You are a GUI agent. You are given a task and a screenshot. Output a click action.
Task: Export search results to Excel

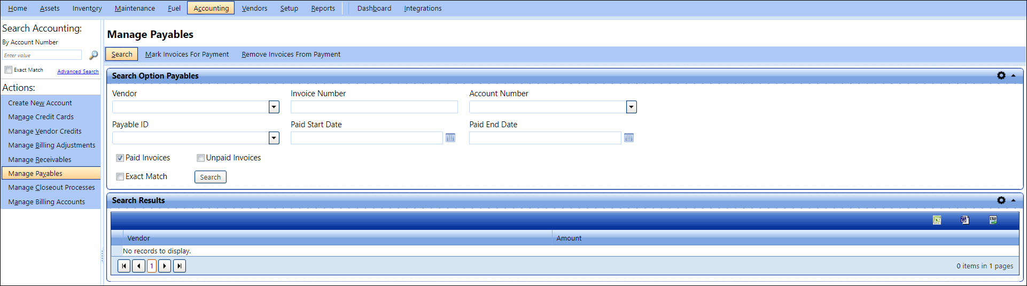[937, 220]
